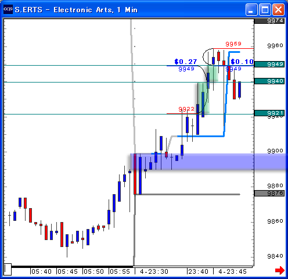
Task: Maximize the S.ERTS chart window
Action: tap(265, 9)
